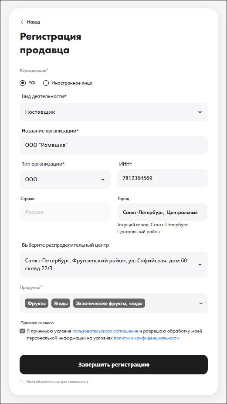The width and height of the screenshot is (227, 404).
Task: Click the Экзотические фрукты, ягоды tag
Action: pyautogui.click(x=109, y=303)
